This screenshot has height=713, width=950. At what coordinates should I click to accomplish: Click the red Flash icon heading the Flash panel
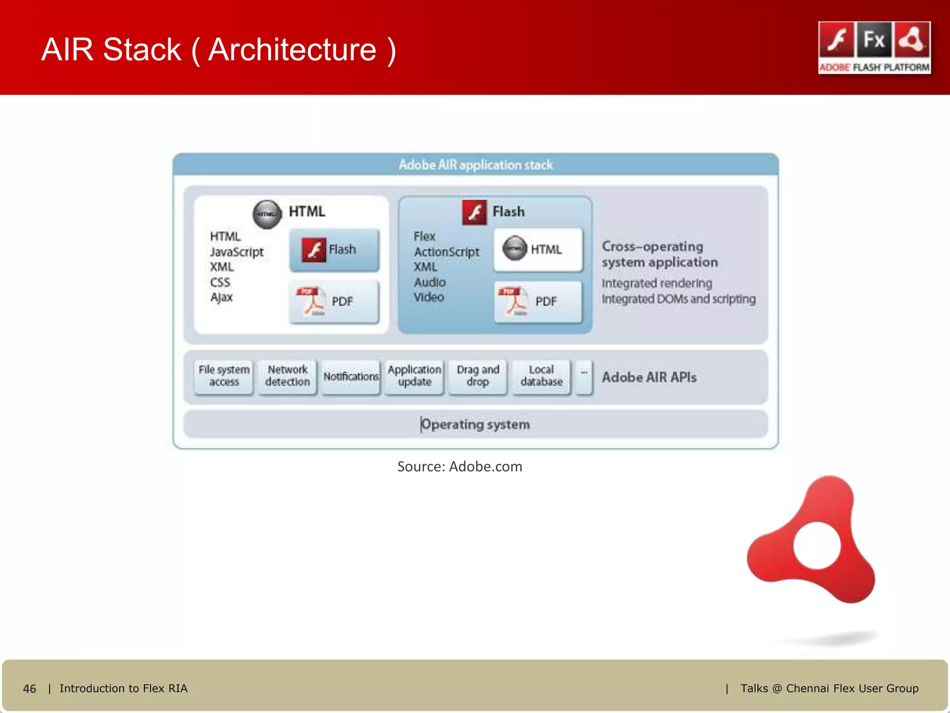tap(475, 212)
